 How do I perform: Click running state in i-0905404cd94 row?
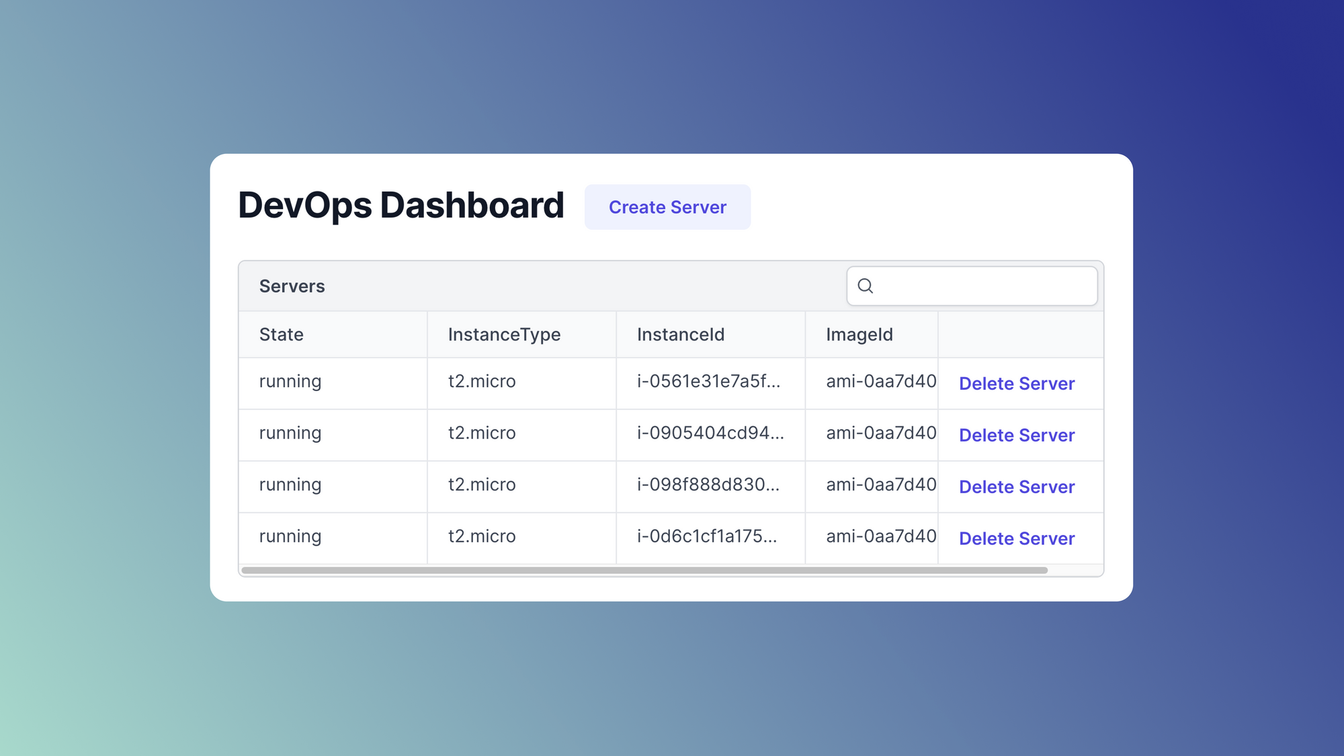pos(290,434)
